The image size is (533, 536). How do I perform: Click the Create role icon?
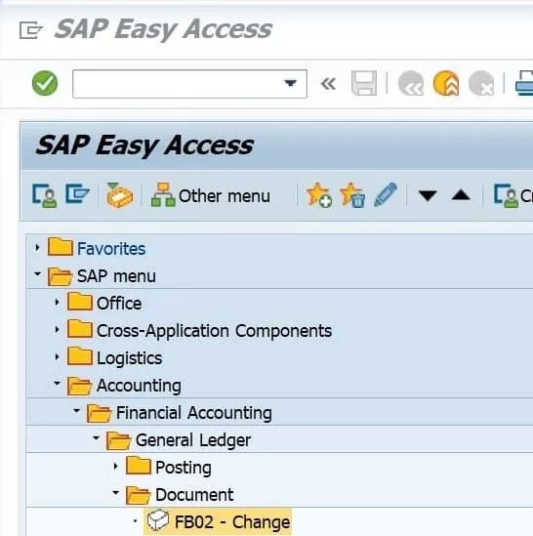(x=507, y=195)
